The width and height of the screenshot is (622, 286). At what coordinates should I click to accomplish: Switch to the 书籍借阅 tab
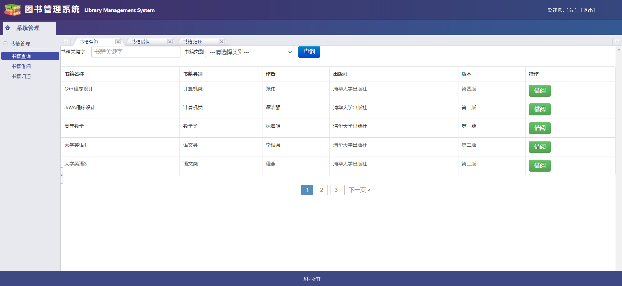[141, 42]
